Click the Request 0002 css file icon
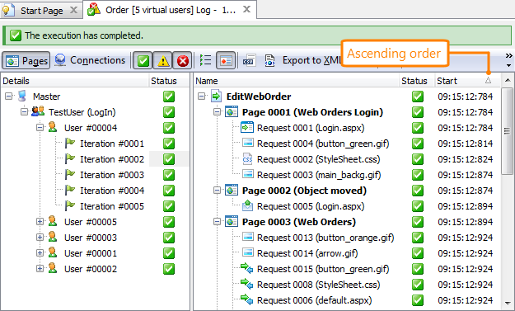Image resolution: width=515 pixels, height=311 pixels. click(247, 158)
